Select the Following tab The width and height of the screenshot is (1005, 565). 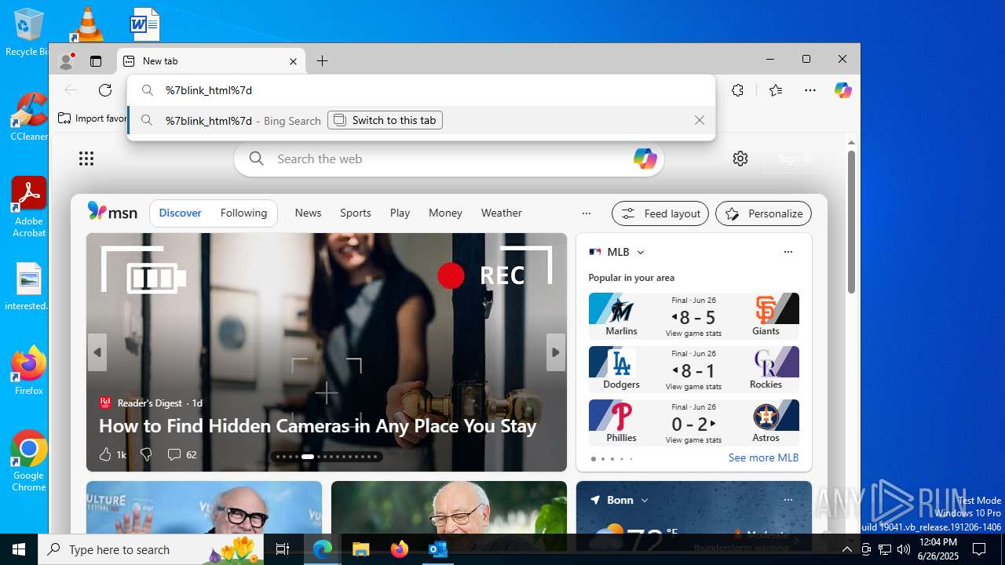tap(243, 213)
